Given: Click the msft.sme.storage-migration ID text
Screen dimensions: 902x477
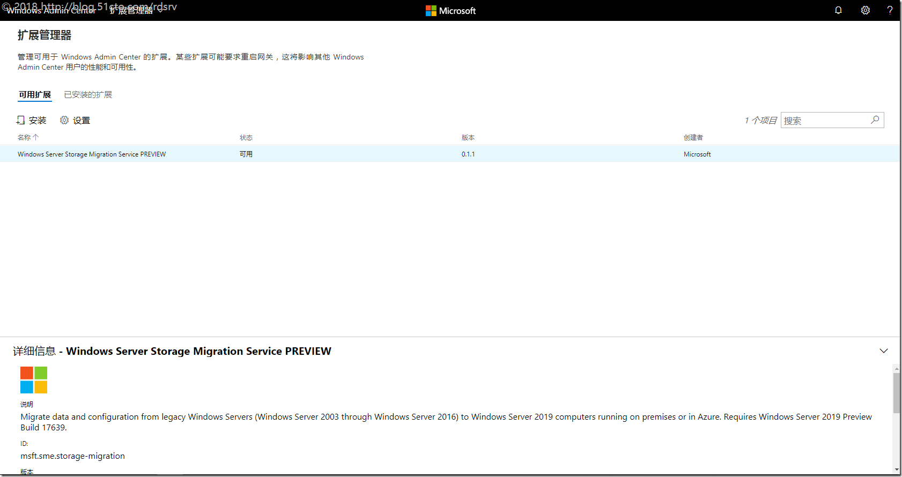Looking at the screenshot, I should pyautogui.click(x=72, y=456).
